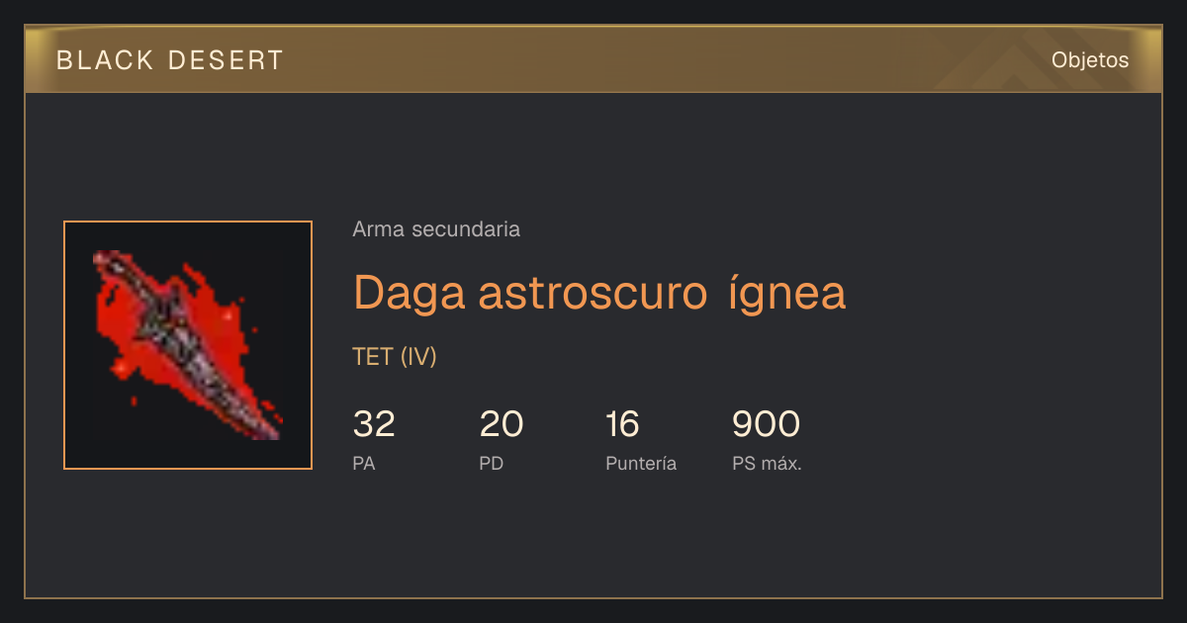
Task: Click the PA stat value 32
Action: click(x=374, y=424)
